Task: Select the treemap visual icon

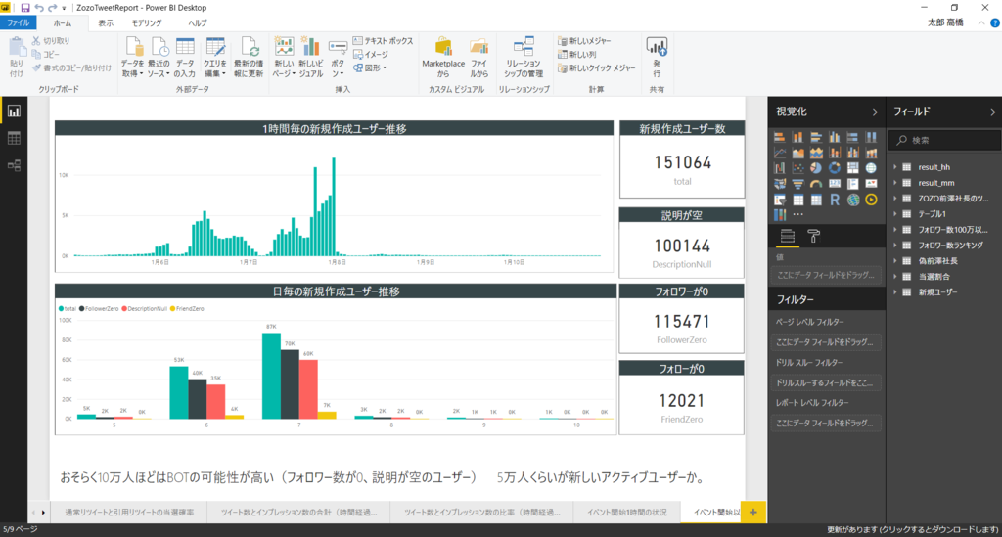Action: pyautogui.click(x=853, y=168)
